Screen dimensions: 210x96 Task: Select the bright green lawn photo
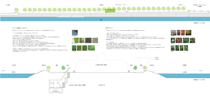pyautogui.click(x=75, y=40)
